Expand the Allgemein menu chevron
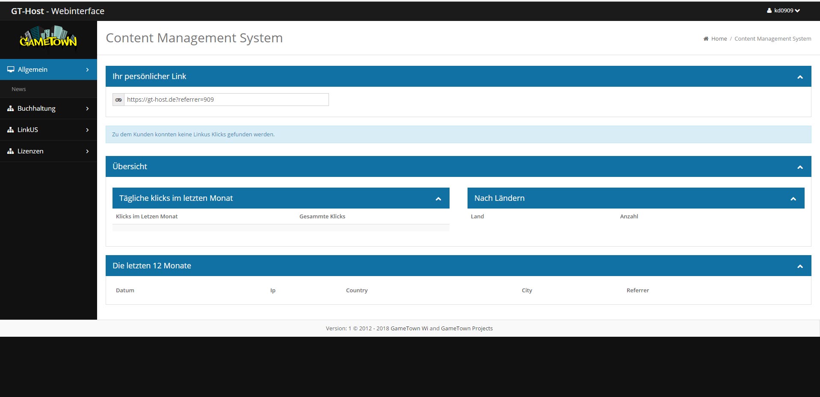The width and height of the screenshot is (820, 397). click(87, 70)
